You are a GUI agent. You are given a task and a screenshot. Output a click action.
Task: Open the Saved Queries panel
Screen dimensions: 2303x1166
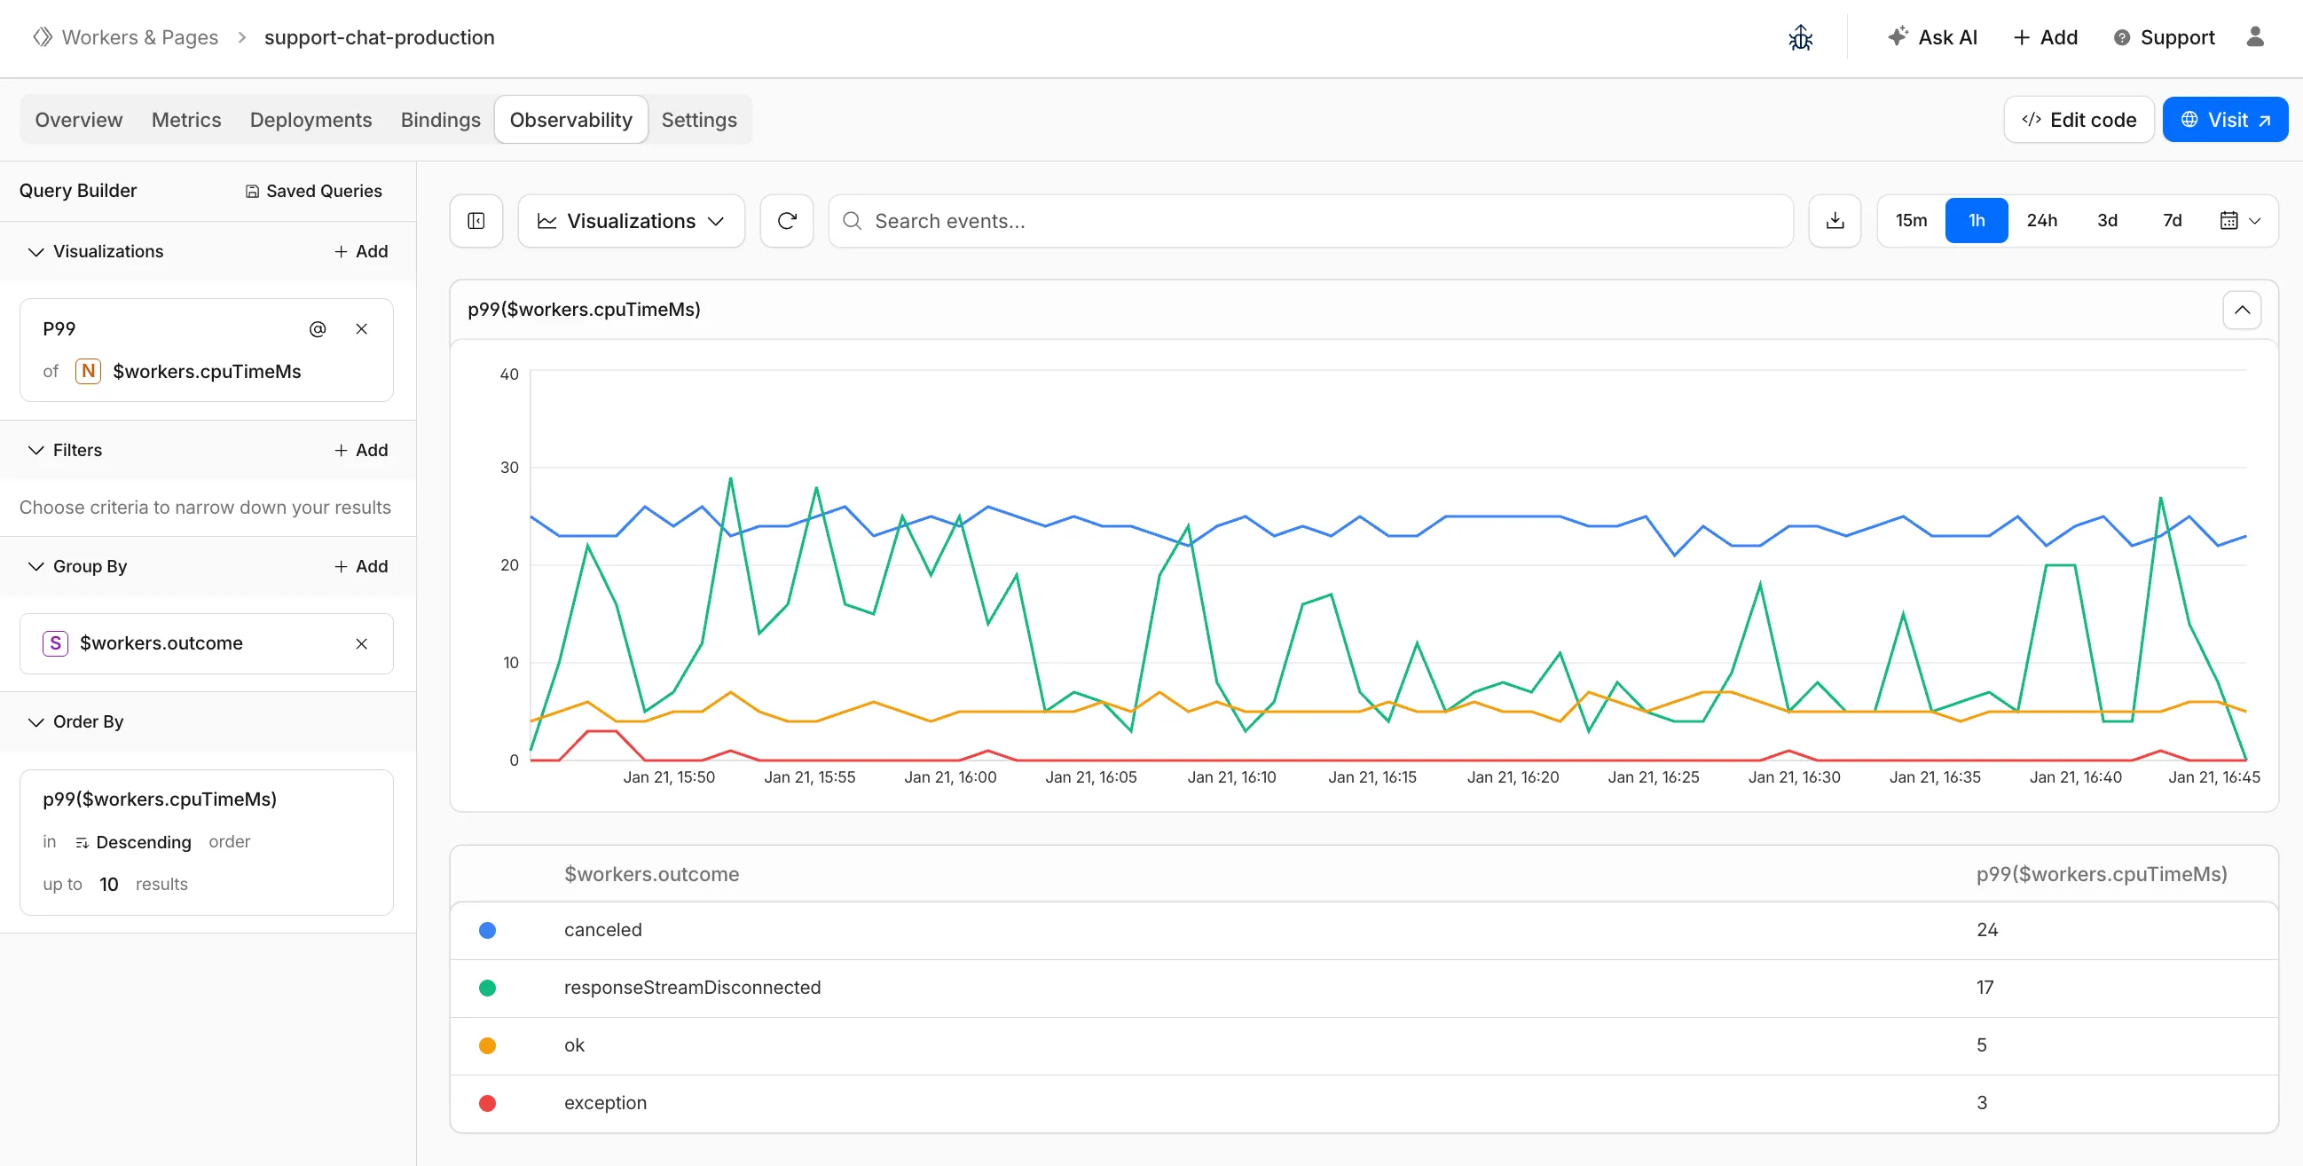[312, 191]
